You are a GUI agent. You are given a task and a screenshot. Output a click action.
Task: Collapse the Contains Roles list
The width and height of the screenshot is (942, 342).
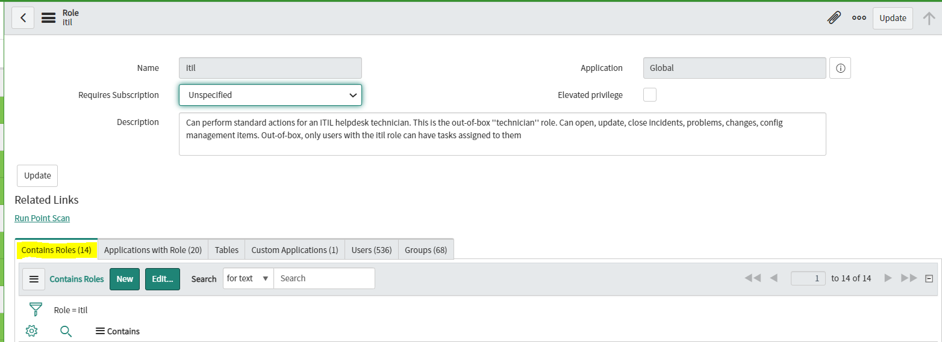click(929, 278)
